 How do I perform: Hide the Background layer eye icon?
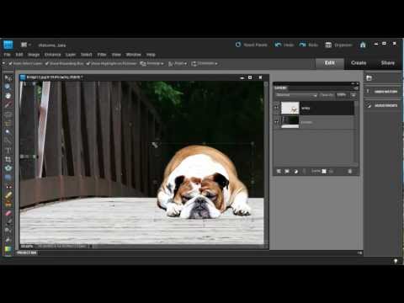tap(276, 122)
